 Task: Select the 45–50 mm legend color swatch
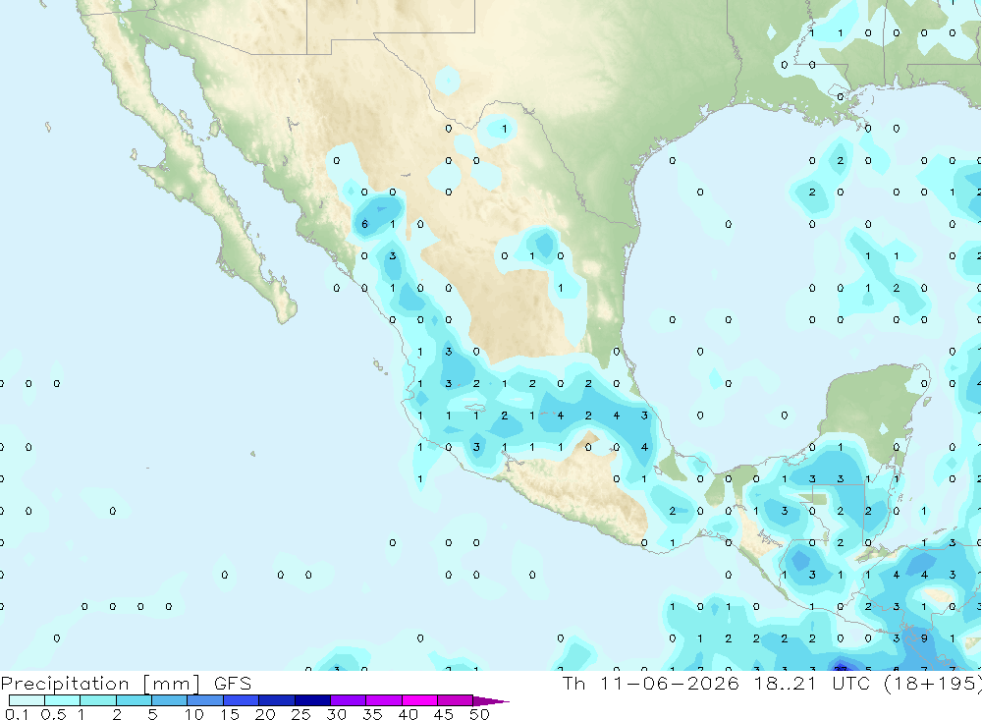pyautogui.click(x=455, y=700)
